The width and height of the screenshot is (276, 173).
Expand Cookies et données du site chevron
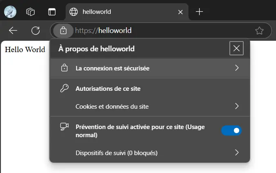coord(237,106)
